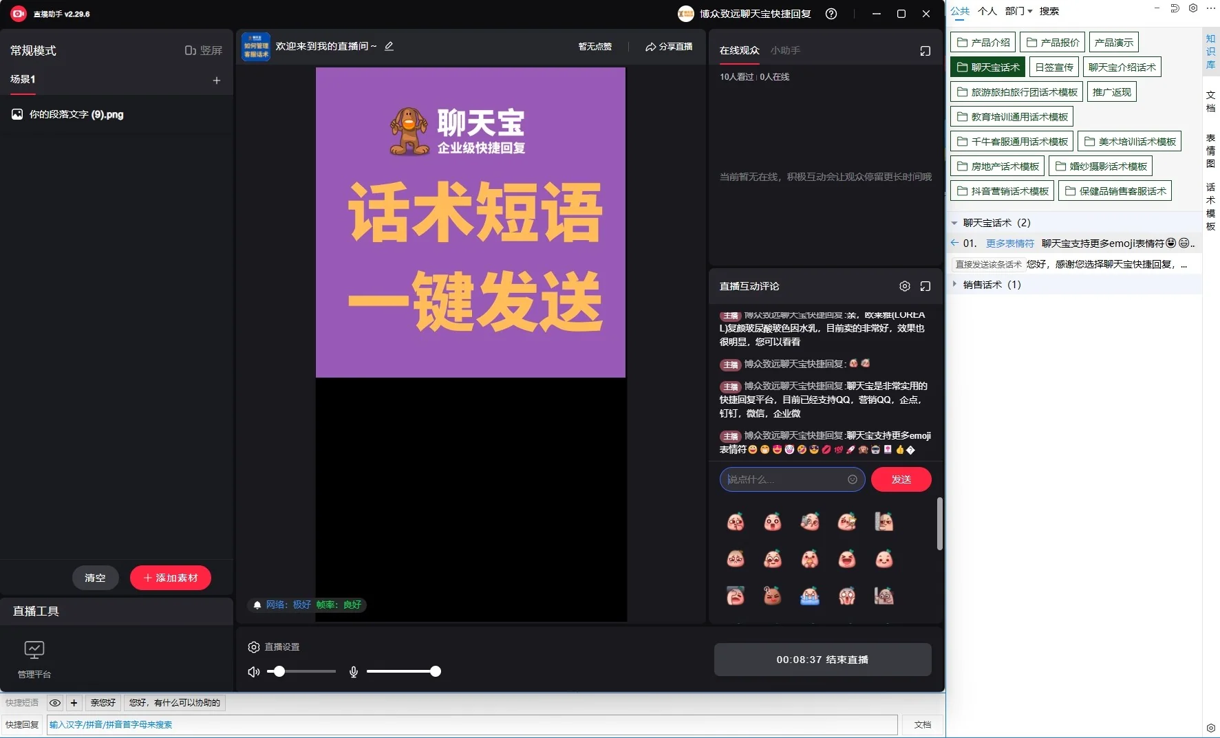Open the 产品介绍 folder
Image resolution: width=1220 pixels, height=738 pixels.
click(983, 43)
